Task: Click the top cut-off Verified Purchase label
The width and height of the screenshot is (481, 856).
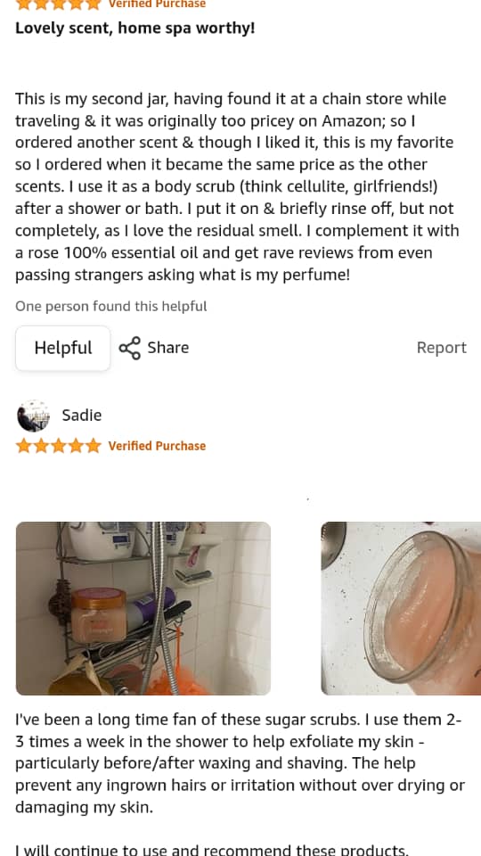Action: tap(157, 4)
